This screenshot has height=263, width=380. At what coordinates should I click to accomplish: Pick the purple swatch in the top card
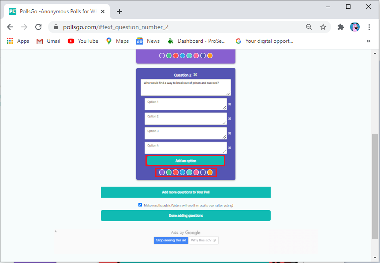162,56
